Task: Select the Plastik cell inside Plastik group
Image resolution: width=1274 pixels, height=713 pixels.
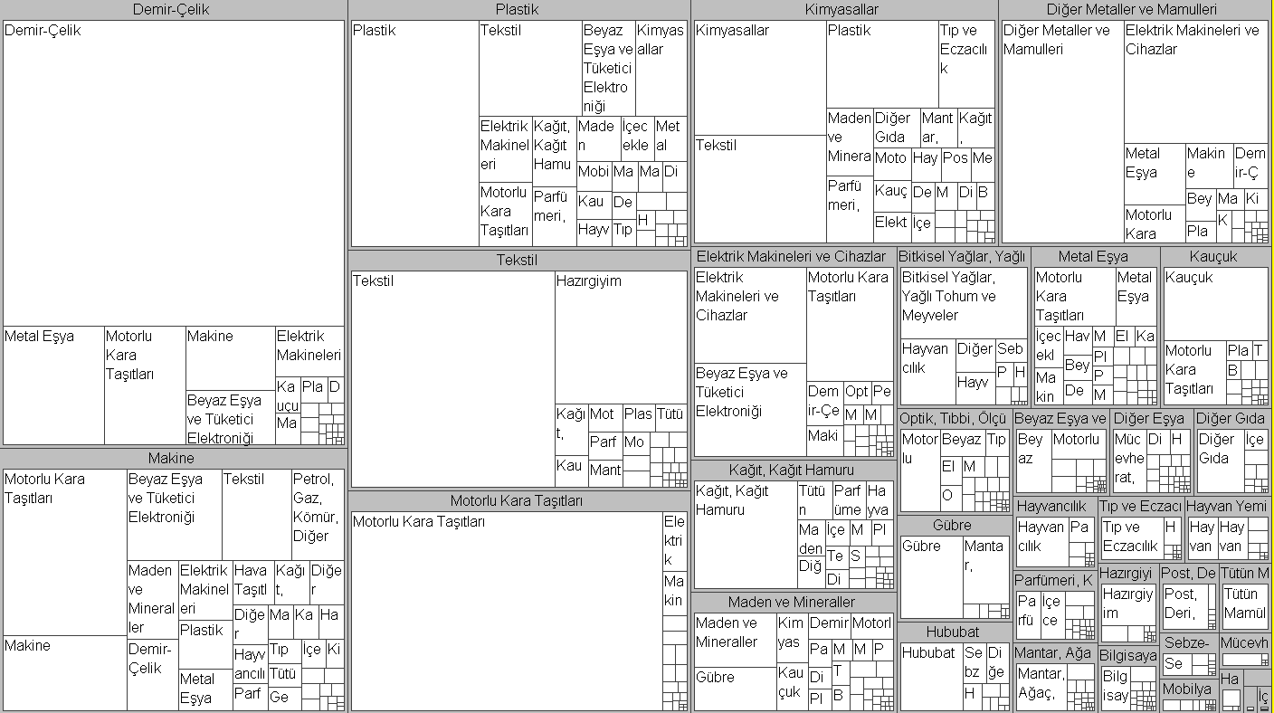Action: 414,134
